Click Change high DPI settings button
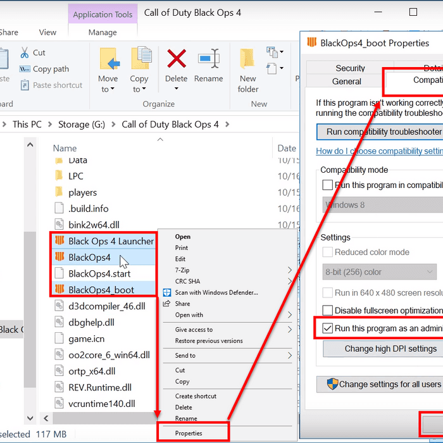Viewport: 443px width, 443px height. click(x=383, y=349)
